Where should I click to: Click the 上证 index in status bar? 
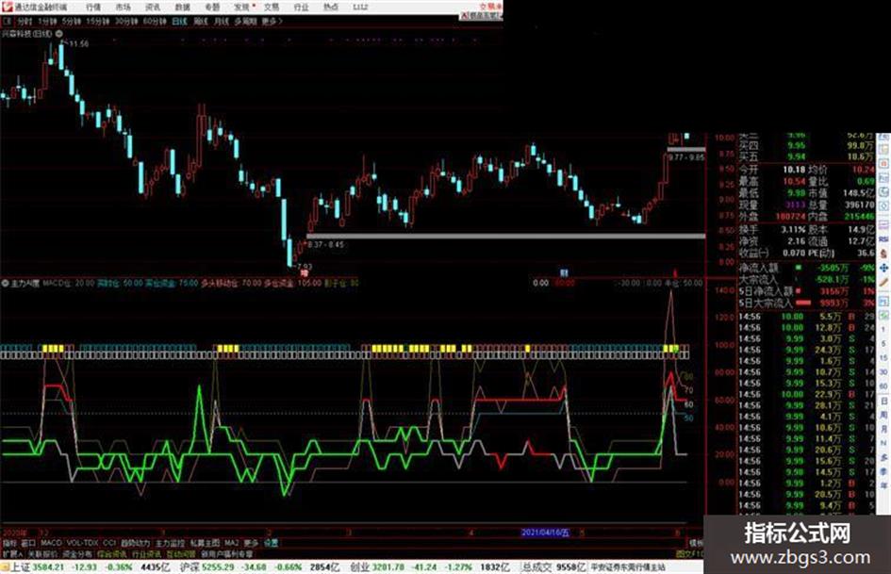point(21,567)
